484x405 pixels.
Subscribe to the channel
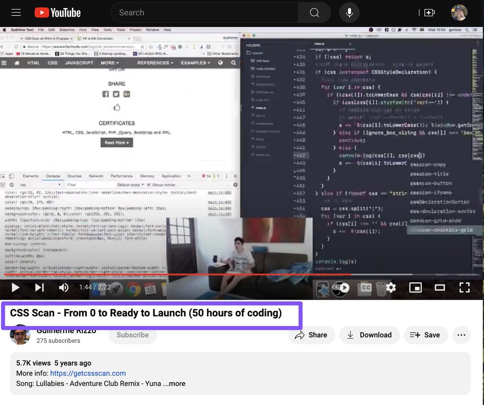pyautogui.click(x=133, y=335)
